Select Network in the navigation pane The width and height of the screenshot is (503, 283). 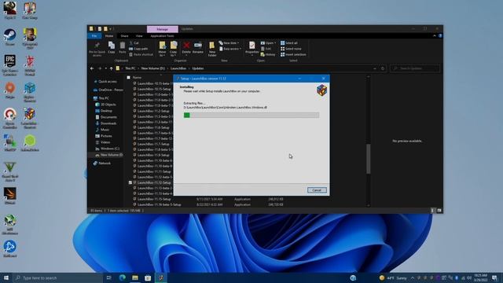click(x=105, y=164)
